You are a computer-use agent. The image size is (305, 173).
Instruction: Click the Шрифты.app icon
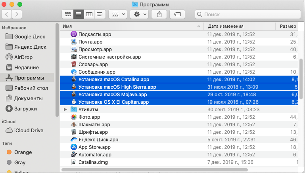(x=74, y=132)
